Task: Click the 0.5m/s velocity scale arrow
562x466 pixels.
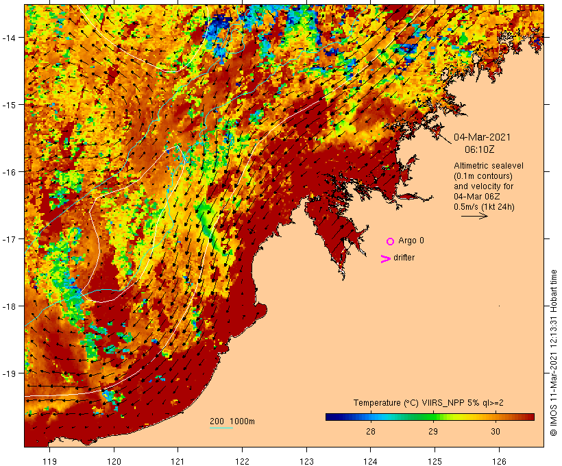Action: [474, 216]
